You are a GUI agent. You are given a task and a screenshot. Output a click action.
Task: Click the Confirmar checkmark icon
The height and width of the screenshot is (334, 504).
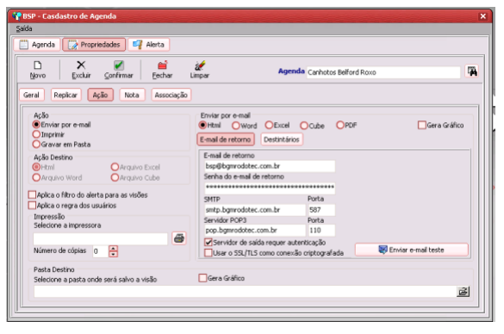pyautogui.click(x=119, y=65)
